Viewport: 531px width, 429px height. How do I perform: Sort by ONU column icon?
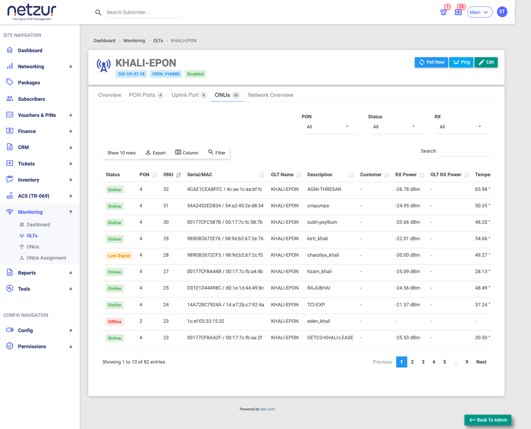click(178, 175)
